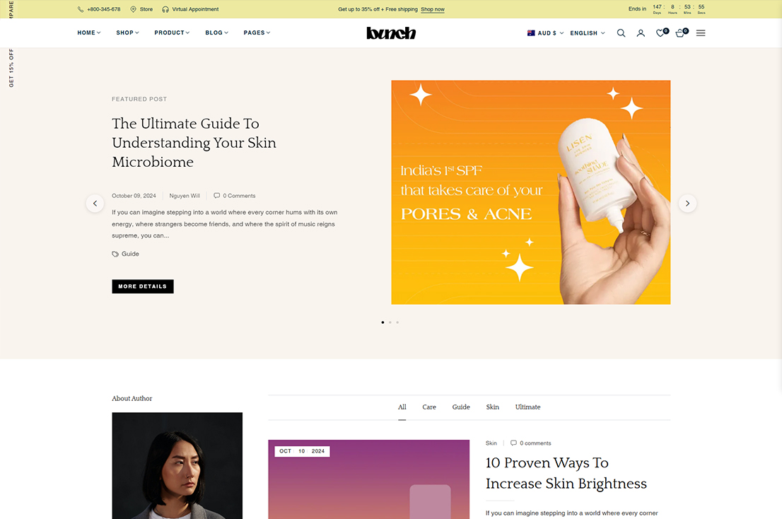
Task: Open the search magnifier icon
Action: coord(621,33)
